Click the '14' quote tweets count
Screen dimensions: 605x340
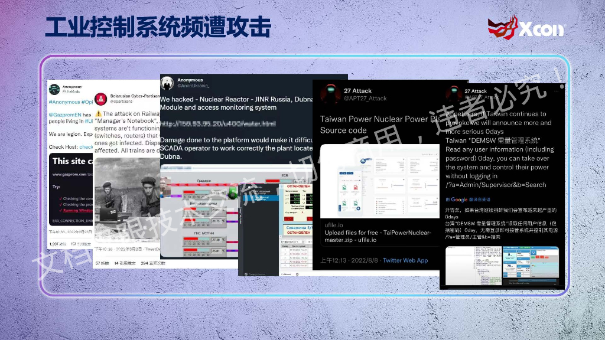(116, 263)
